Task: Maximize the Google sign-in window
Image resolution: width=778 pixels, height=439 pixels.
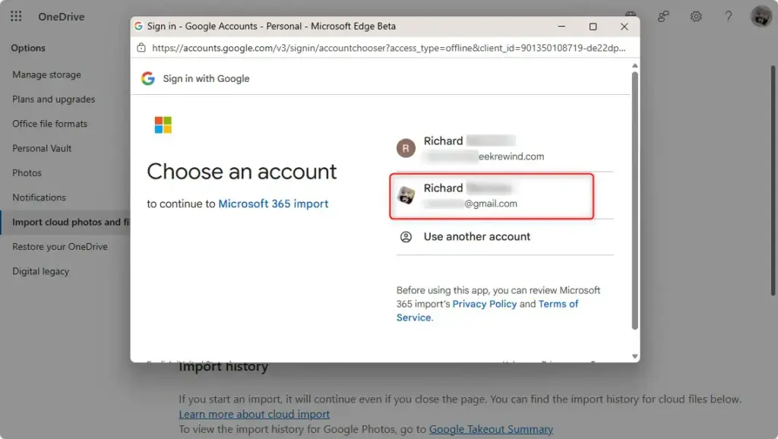Action: click(593, 27)
